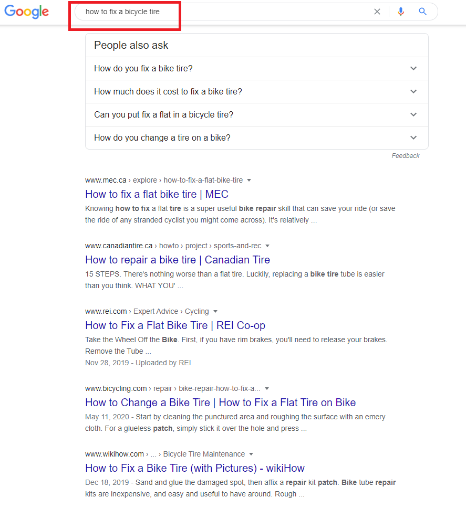Image resolution: width=466 pixels, height=519 pixels.
Task: Click the www.wikihow.com breadcrumb URL text
Action: point(165,454)
